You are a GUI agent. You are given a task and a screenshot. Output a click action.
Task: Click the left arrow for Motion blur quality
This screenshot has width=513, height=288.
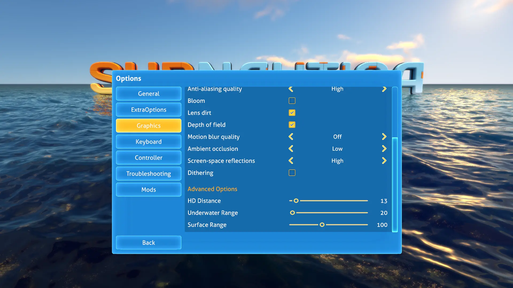(x=292, y=137)
